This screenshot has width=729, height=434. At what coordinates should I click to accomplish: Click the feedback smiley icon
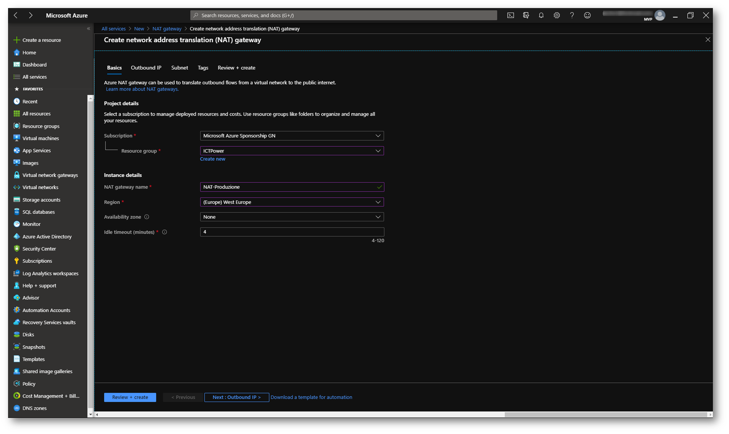tap(587, 15)
